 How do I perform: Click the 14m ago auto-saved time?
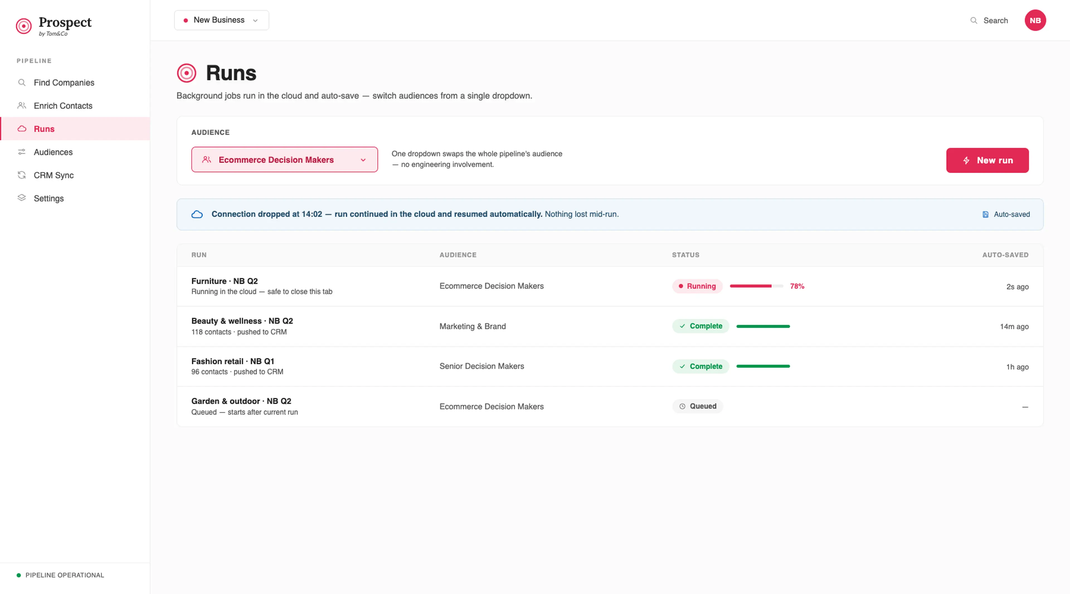[x=1014, y=326]
